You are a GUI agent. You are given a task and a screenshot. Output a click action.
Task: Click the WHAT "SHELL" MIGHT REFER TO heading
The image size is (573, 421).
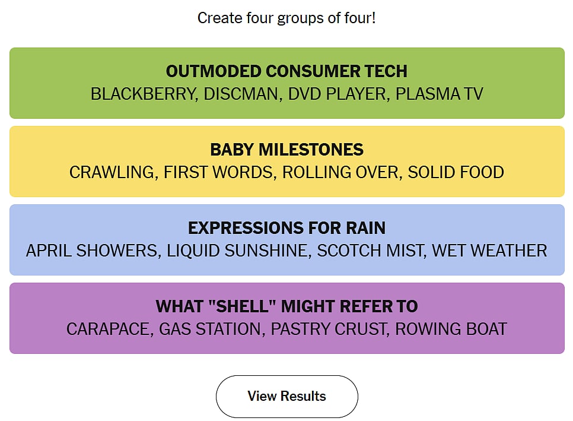[286, 306]
